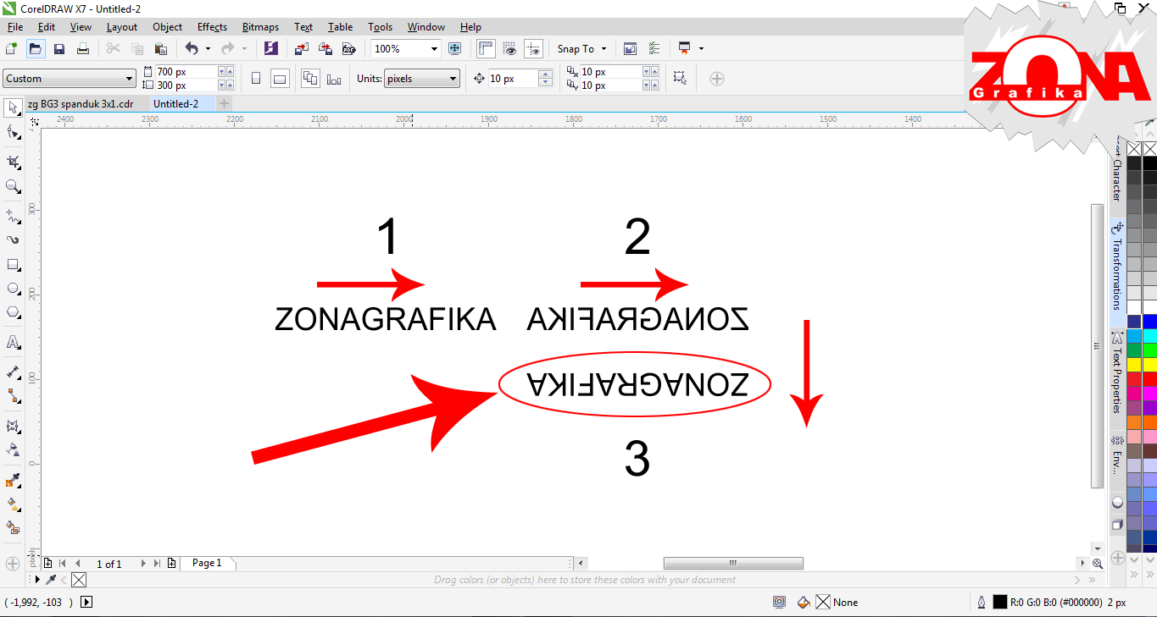Select the Transparency tool
Image resolution: width=1157 pixels, height=617 pixels.
13,449
